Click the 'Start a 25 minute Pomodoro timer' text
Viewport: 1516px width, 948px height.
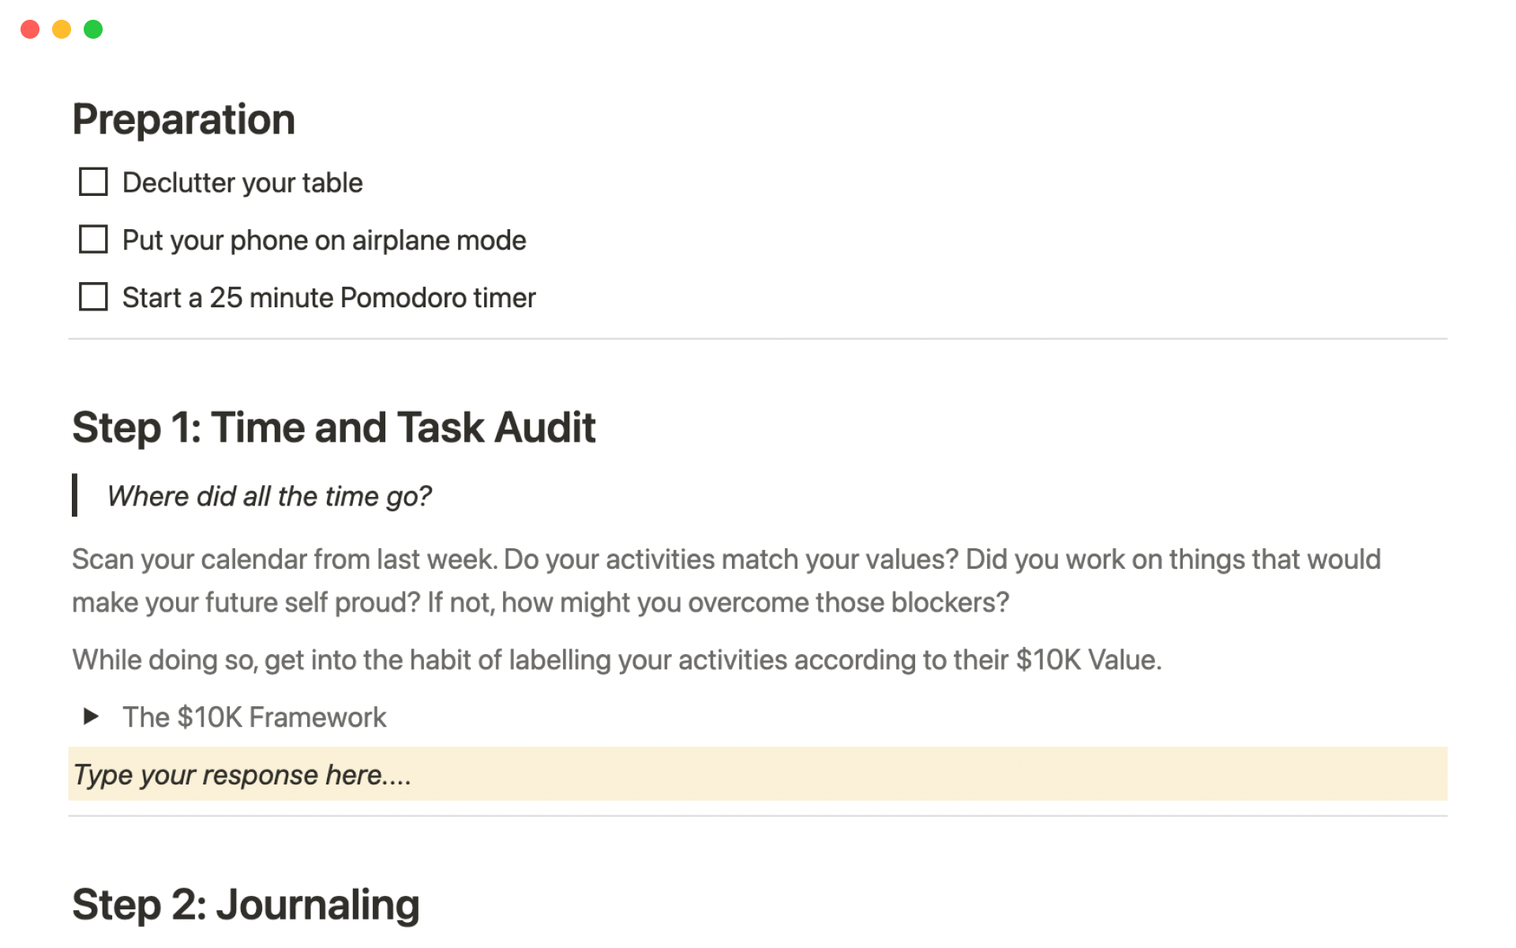[x=328, y=298]
